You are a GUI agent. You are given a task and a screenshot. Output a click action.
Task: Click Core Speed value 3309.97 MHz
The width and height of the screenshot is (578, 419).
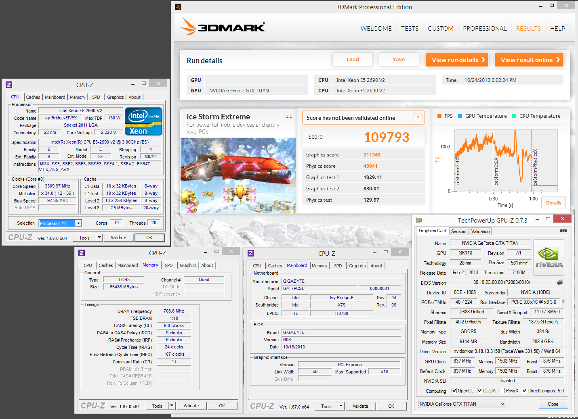(57, 186)
